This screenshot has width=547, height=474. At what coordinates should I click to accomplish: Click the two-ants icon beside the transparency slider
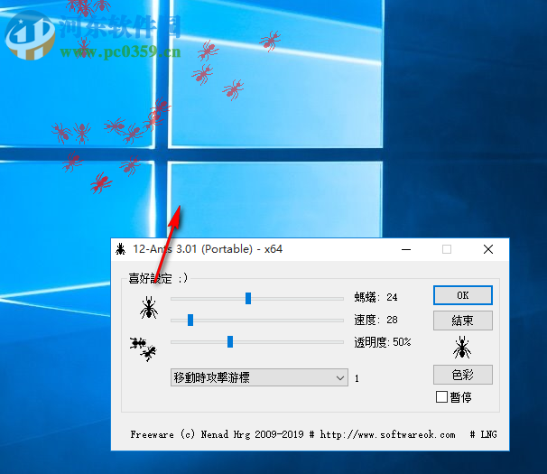(x=143, y=349)
